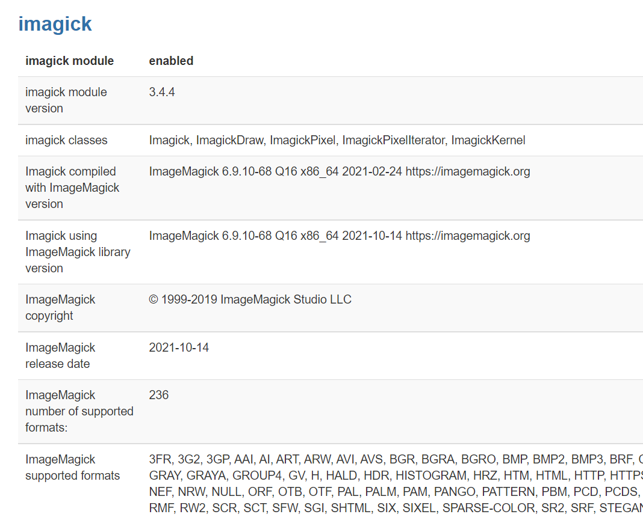Click the "ImageMagick release date" label
This screenshot has height=532, width=643.
coord(60,355)
